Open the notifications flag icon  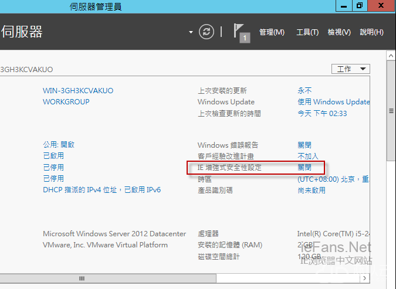[x=241, y=32]
